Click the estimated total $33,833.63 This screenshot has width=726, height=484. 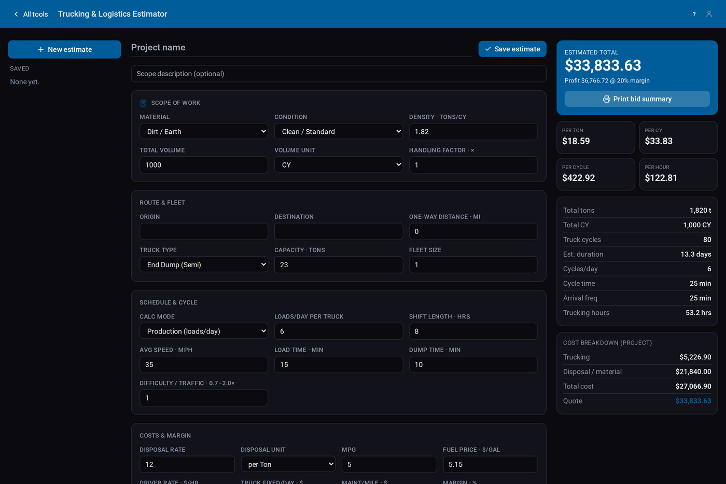pos(603,65)
